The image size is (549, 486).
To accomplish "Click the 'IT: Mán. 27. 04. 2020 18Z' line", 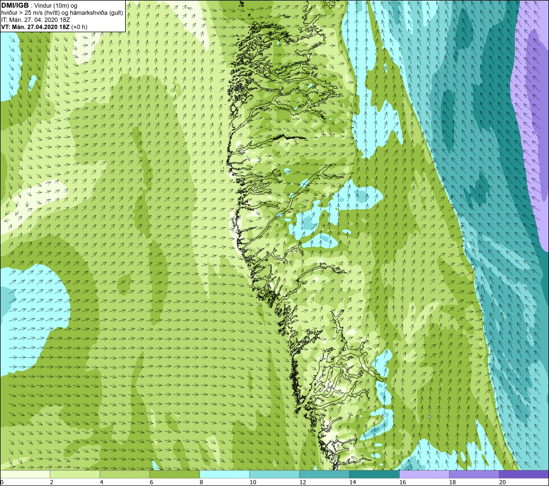I will 35,20.
